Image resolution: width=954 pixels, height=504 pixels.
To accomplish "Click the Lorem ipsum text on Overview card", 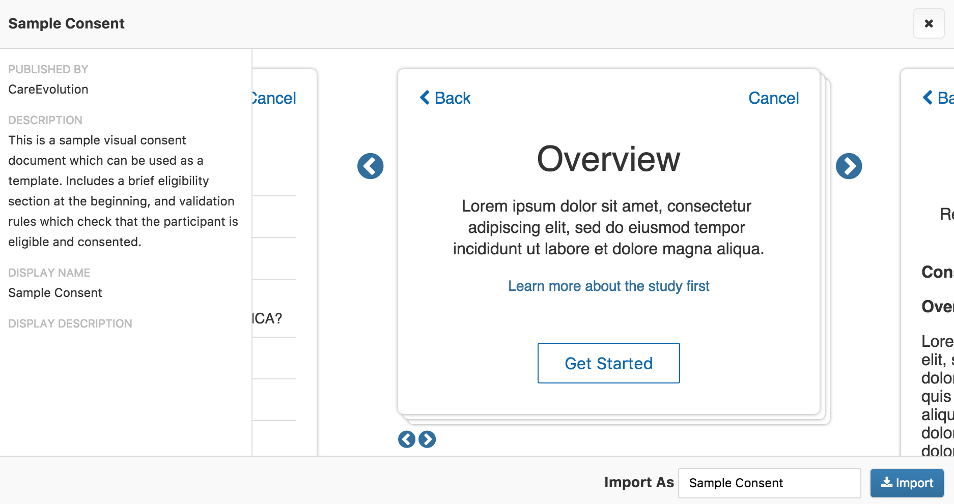I will click(x=608, y=227).
